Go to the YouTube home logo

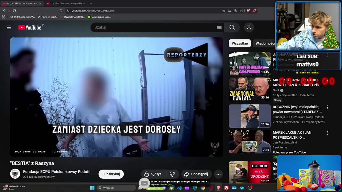30,27
